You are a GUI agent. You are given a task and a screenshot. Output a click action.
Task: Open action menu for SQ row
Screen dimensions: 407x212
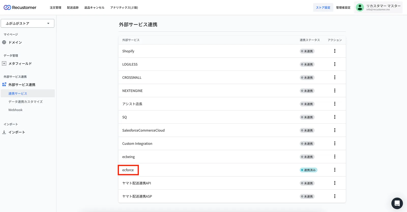point(335,117)
